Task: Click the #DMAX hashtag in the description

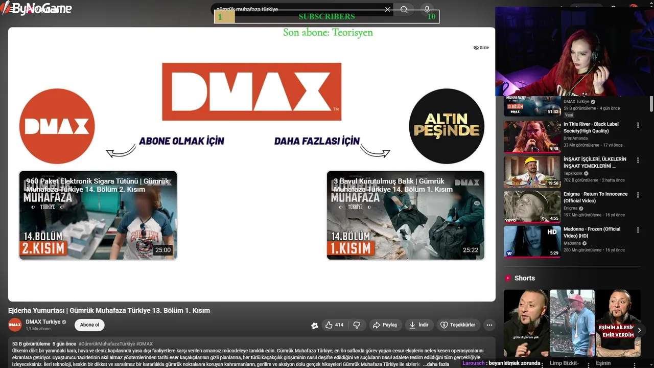Action: [x=145, y=344]
